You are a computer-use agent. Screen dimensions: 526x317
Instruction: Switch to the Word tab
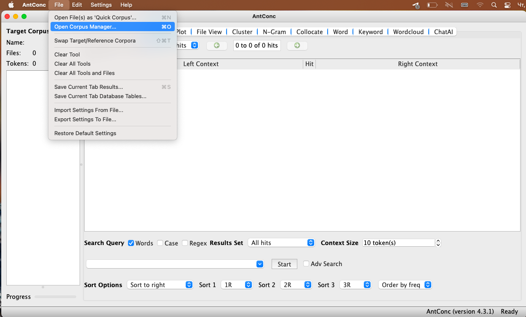[340, 32]
